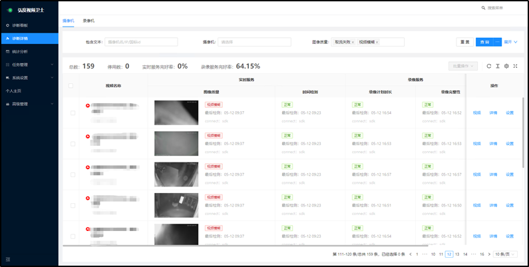
Task: Expand more filters with 展开
Action: coord(511,42)
